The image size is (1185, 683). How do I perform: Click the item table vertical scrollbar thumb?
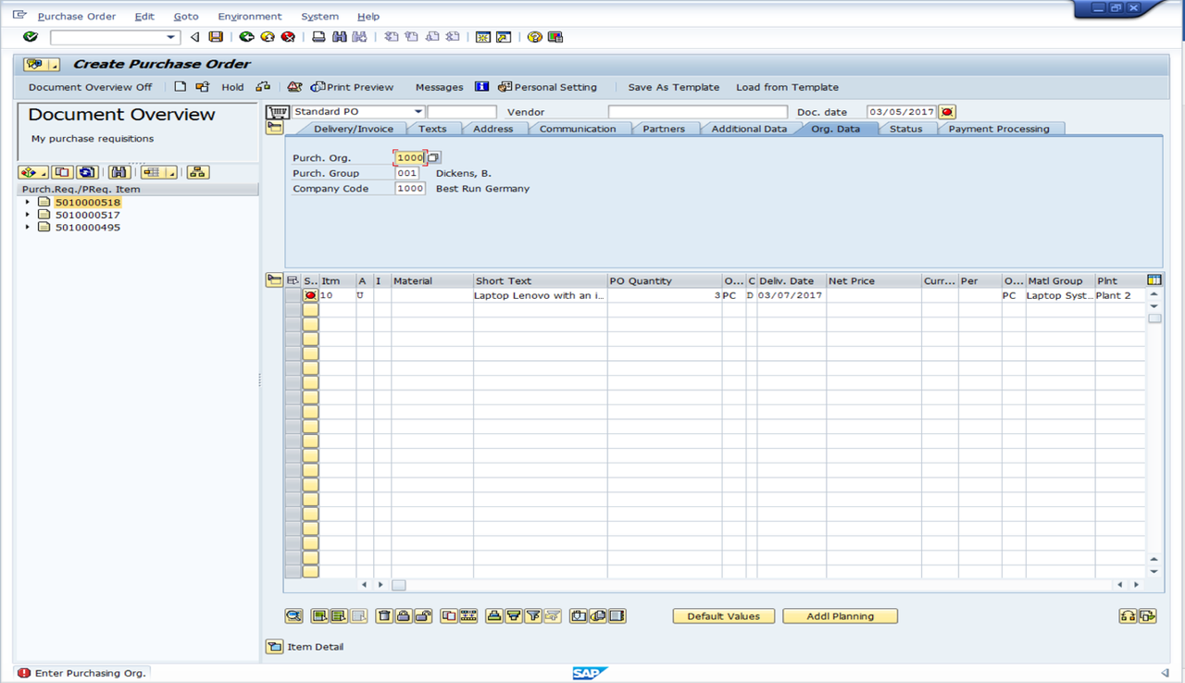pos(1154,318)
